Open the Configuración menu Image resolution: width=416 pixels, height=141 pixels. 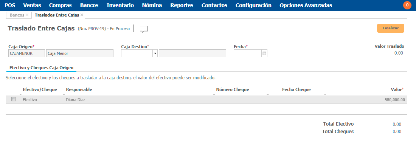pos(253,5)
